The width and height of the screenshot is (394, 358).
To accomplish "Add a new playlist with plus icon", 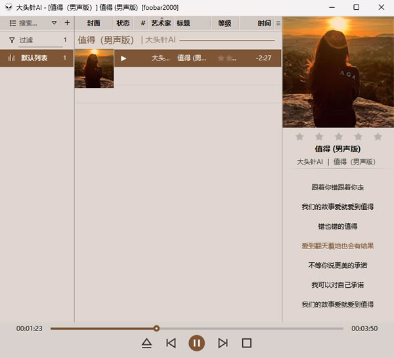I will 67,23.
